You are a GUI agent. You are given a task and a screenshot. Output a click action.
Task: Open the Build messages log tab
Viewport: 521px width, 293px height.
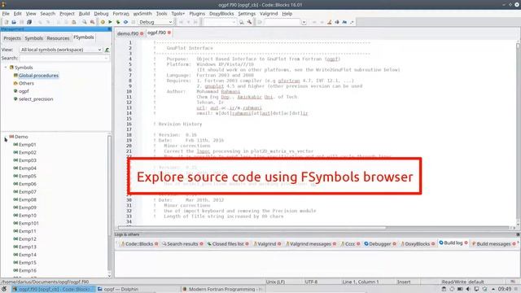493,244
